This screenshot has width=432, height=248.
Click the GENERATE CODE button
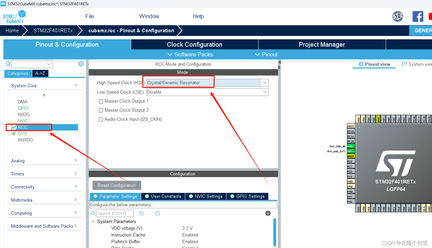[x=420, y=31]
